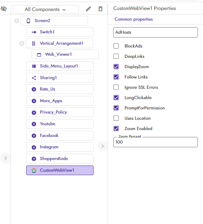
Task: Click the Zoom Percent input field
Action: click(x=156, y=142)
